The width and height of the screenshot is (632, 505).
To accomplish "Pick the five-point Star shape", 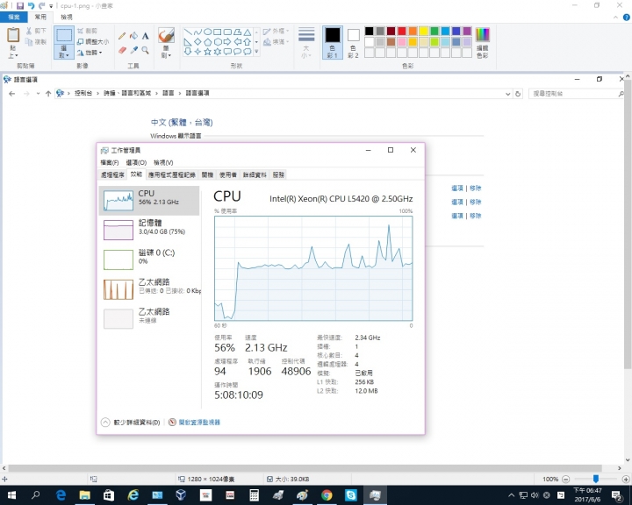I will tap(207, 52).
